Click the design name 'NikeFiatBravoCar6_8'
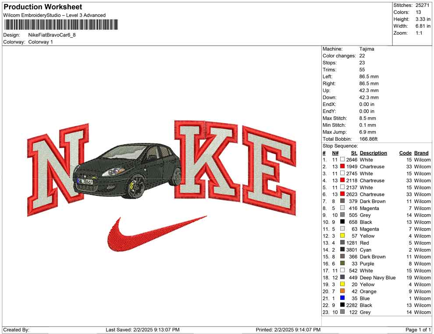This screenshot has height=334, width=434. coord(52,35)
